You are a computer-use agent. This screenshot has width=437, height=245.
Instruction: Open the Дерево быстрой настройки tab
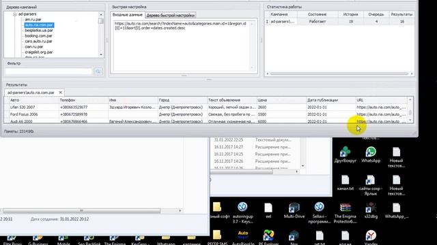click(x=171, y=15)
